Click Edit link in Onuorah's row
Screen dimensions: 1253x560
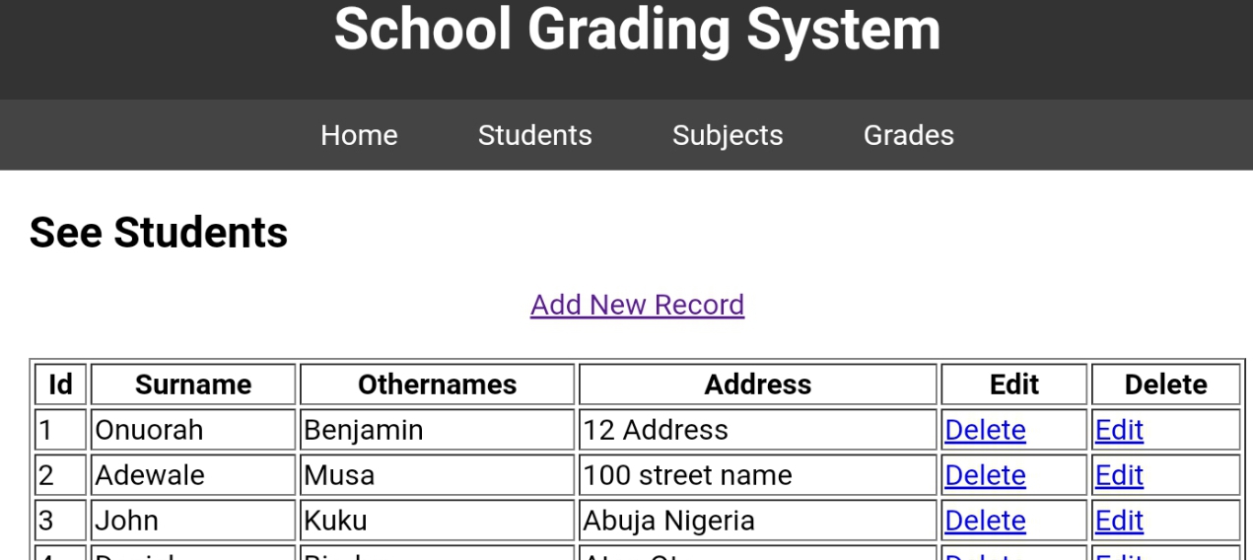click(x=1119, y=430)
